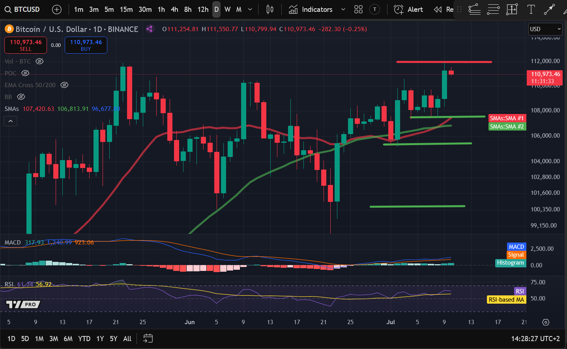Select the 4h interval
This screenshot has height=349, width=567.
(x=174, y=9)
